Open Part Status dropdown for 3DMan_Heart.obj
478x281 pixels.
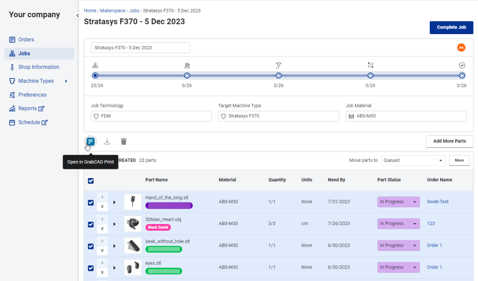point(399,224)
